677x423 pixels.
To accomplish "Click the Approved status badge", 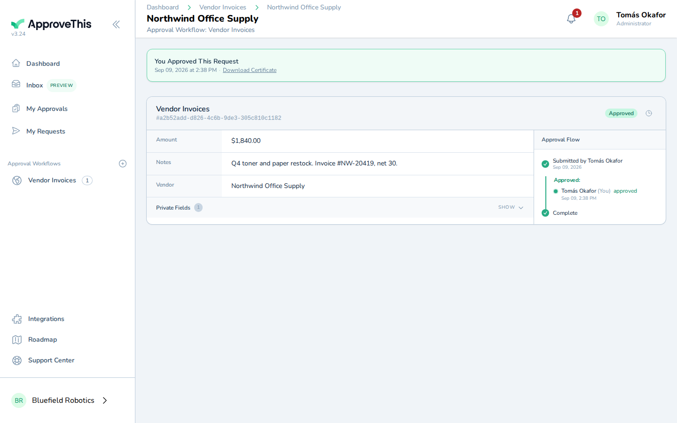I will click(x=621, y=113).
